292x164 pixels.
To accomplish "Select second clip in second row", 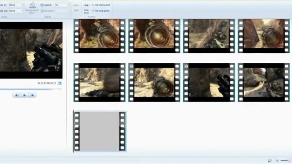I will 154,82.
